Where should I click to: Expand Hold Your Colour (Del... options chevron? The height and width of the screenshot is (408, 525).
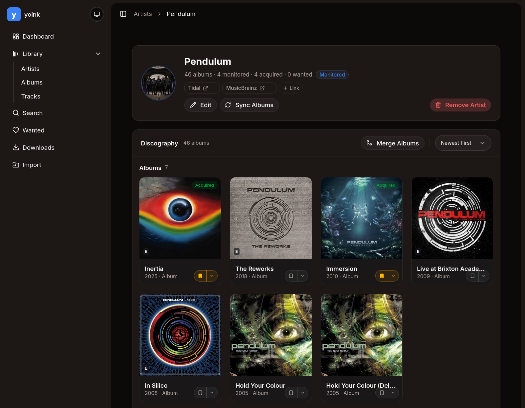[x=393, y=393]
